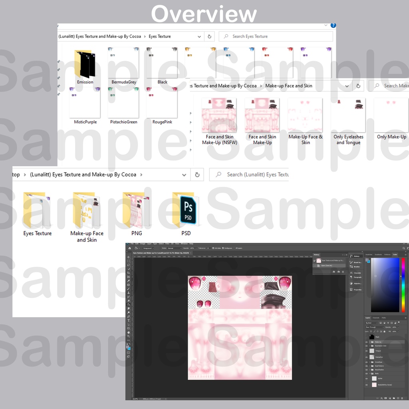The height and width of the screenshot is (409, 409).
Task: Select the Clone Stamp tool
Action: pyautogui.click(x=128, y=293)
